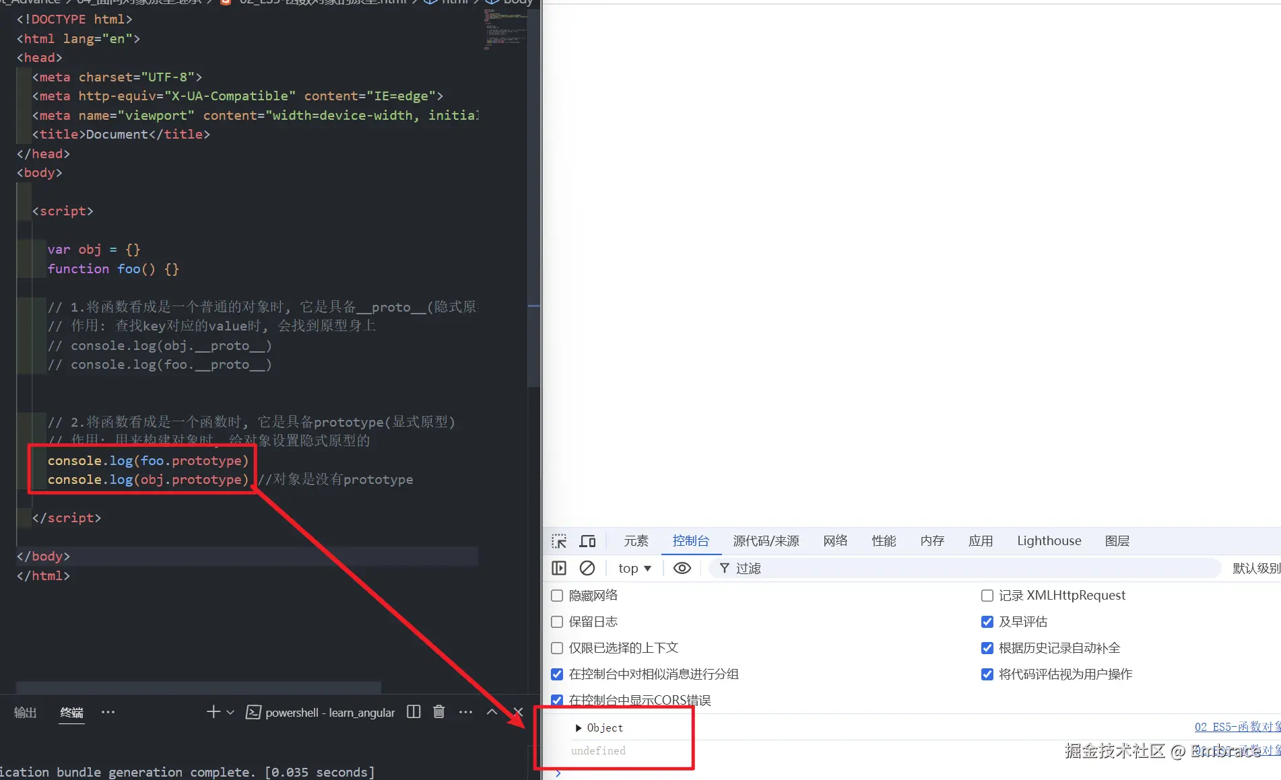Click the horizontal scrollbar below the editor

199,688
